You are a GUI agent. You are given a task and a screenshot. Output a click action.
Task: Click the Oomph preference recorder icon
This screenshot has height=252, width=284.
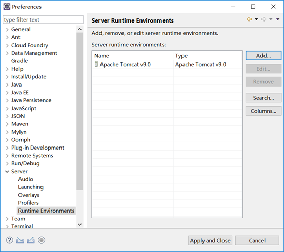(42, 240)
